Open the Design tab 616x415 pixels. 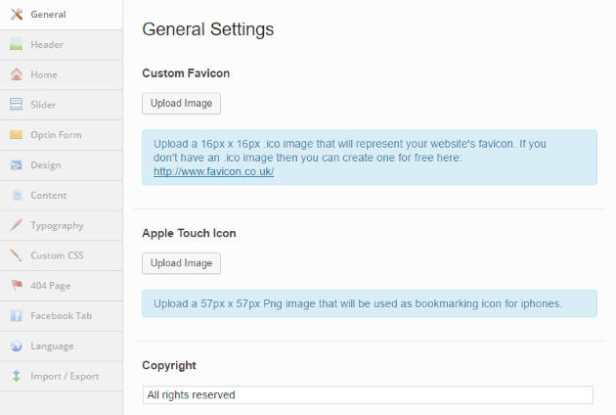[x=62, y=165]
